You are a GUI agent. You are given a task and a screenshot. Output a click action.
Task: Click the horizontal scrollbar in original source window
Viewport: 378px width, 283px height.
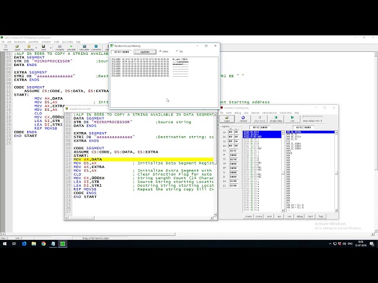[x=139, y=218]
